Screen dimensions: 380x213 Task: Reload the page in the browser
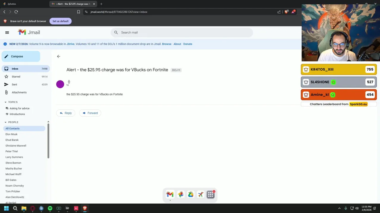(16, 12)
